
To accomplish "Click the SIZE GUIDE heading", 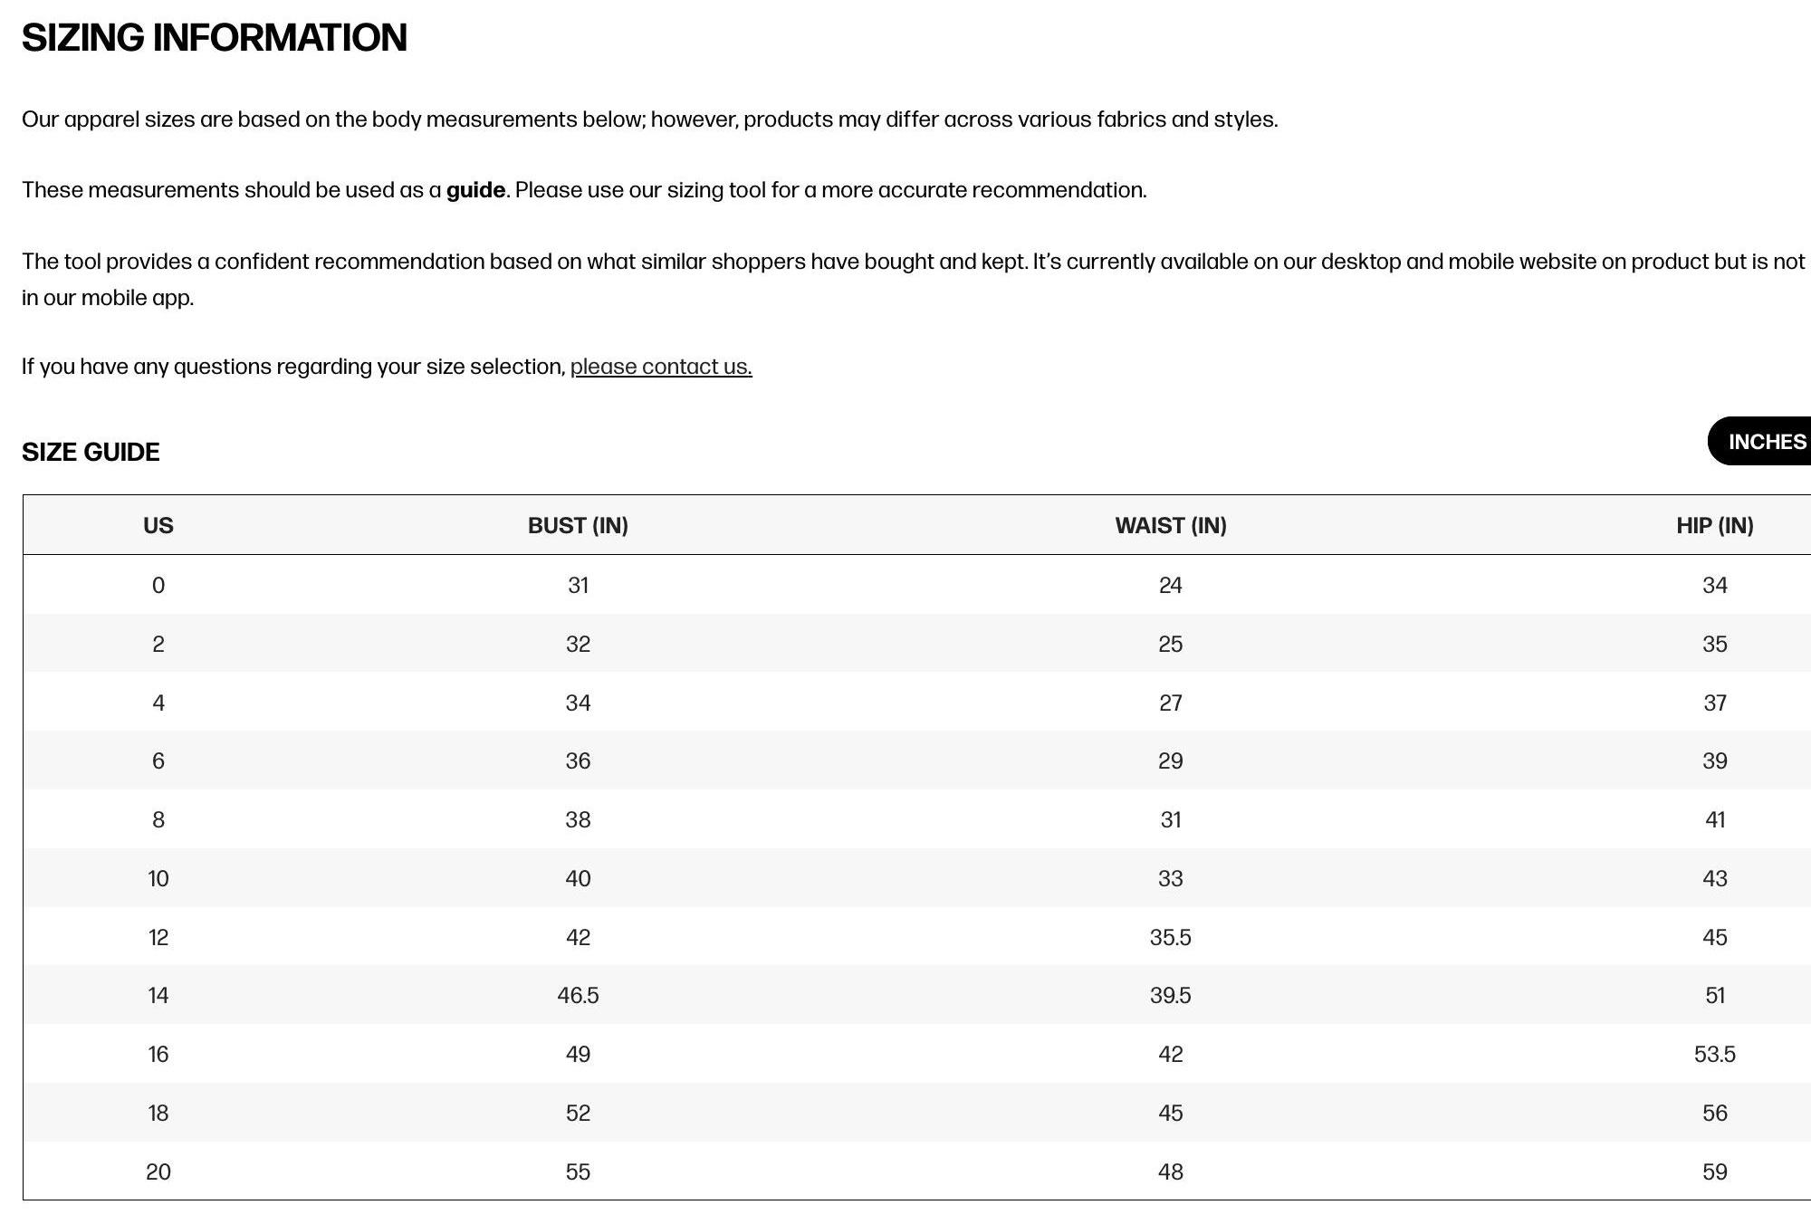I will pos(91,452).
